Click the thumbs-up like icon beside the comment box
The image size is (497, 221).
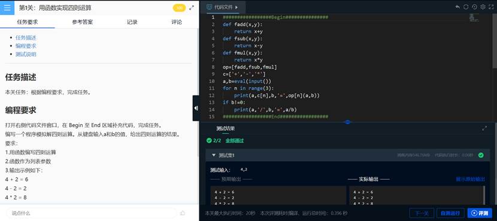pos(183,213)
